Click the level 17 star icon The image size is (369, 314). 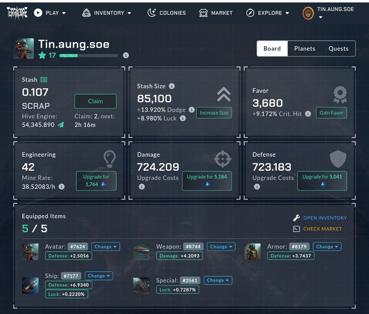point(42,55)
